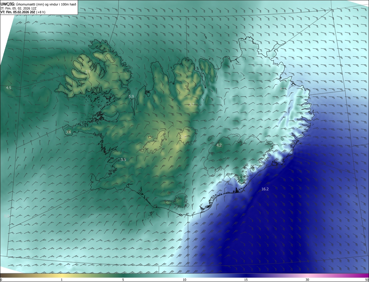
Task: Click the 5.9 value label on the map
Action: pyautogui.click(x=131, y=97)
